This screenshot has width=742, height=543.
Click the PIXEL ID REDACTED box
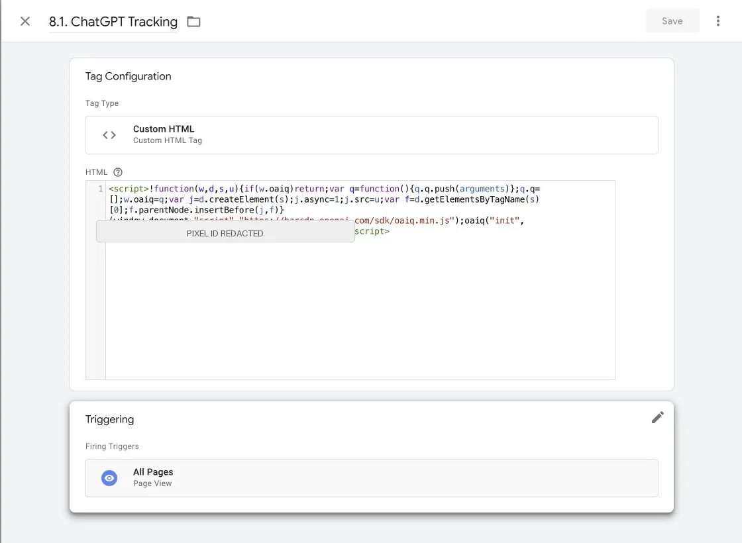(x=225, y=231)
